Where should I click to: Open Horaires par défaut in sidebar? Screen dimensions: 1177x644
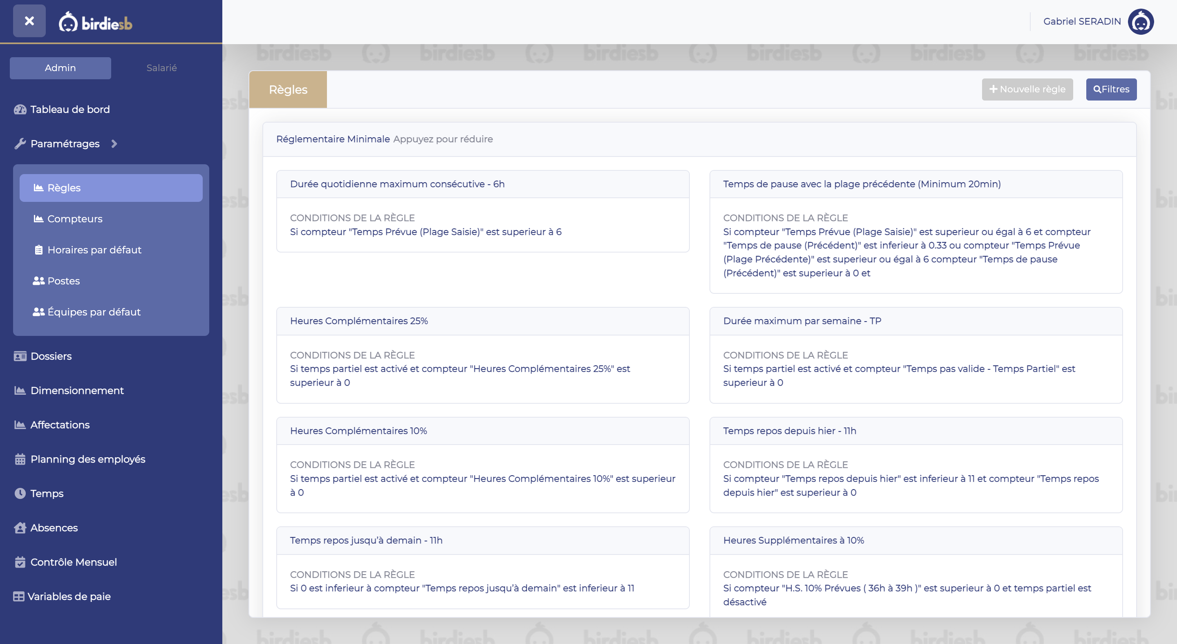94,250
